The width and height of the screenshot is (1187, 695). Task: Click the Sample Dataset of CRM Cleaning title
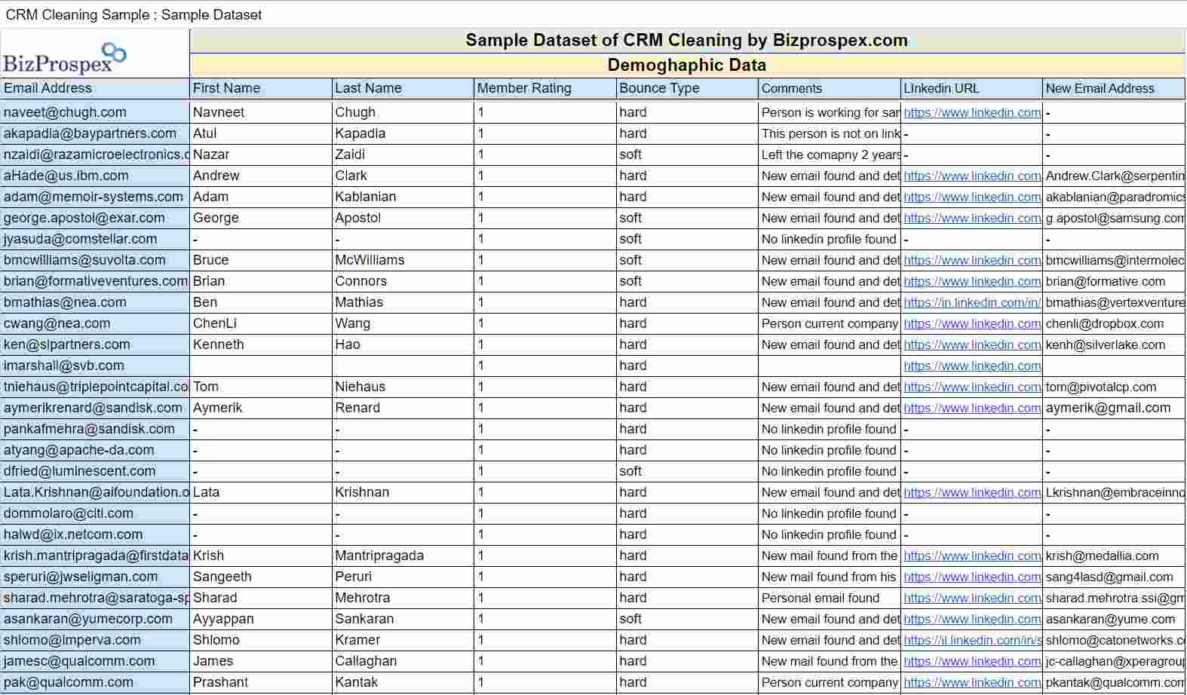[x=686, y=41]
